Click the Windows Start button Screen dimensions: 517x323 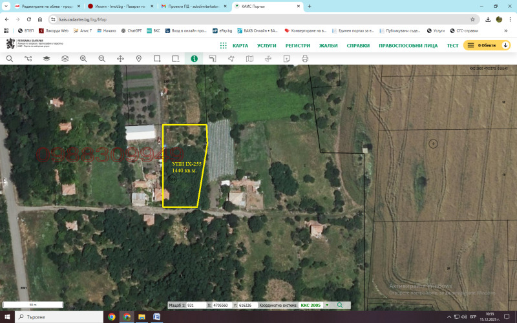tap(7, 317)
